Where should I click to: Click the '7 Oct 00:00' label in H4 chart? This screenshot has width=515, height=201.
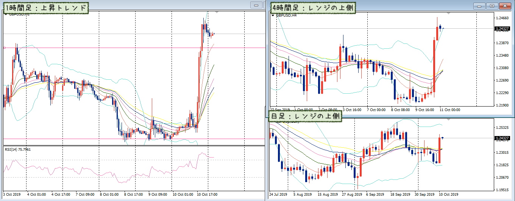(x=376, y=110)
